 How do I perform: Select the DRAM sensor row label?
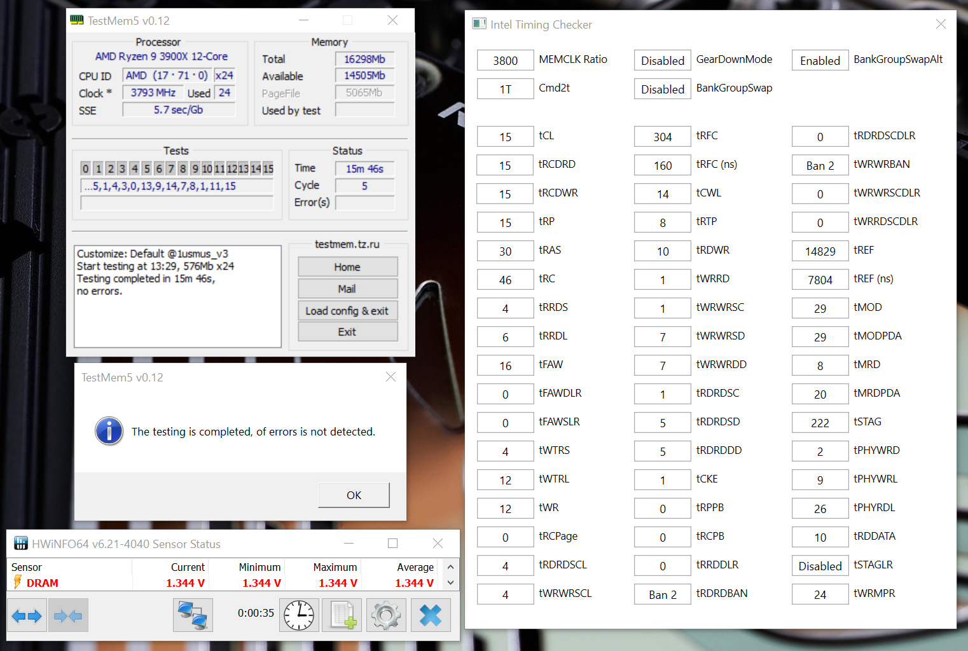[x=43, y=583]
